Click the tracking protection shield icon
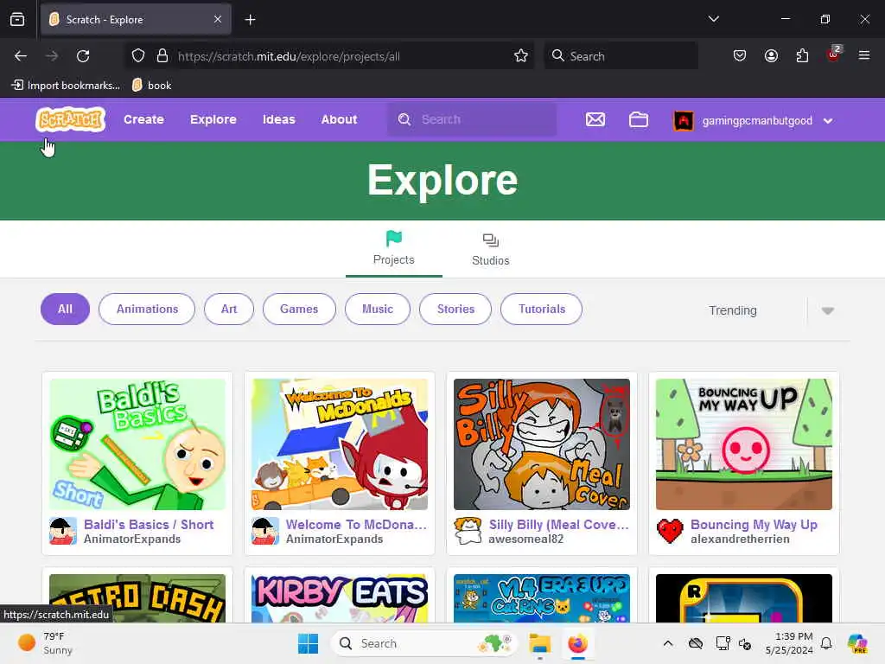Viewport: 885px width, 664px height. (x=138, y=56)
